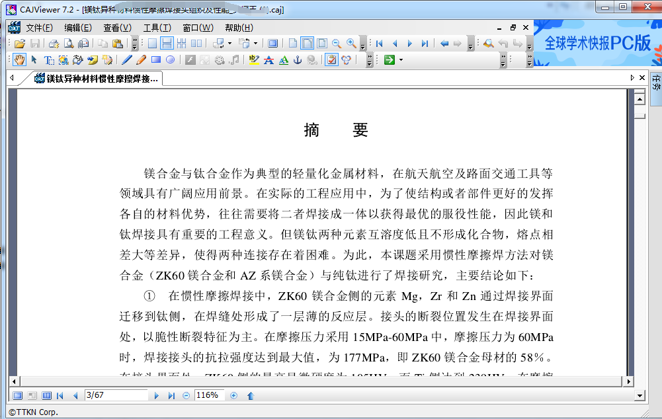Click the Paste clipboard icon
Image resolution: width=662 pixels, height=419 pixels.
click(x=118, y=44)
